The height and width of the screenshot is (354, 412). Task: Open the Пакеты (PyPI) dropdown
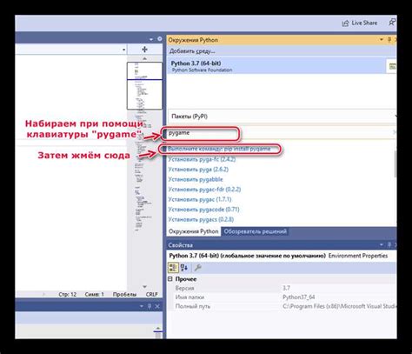pyautogui.click(x=282, y=117)
